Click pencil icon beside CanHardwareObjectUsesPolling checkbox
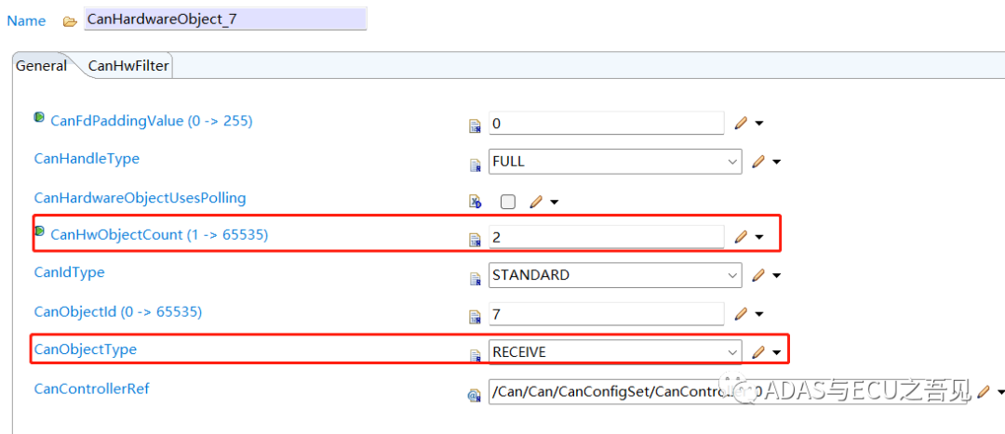1005x434 pixels. point(535,201)
